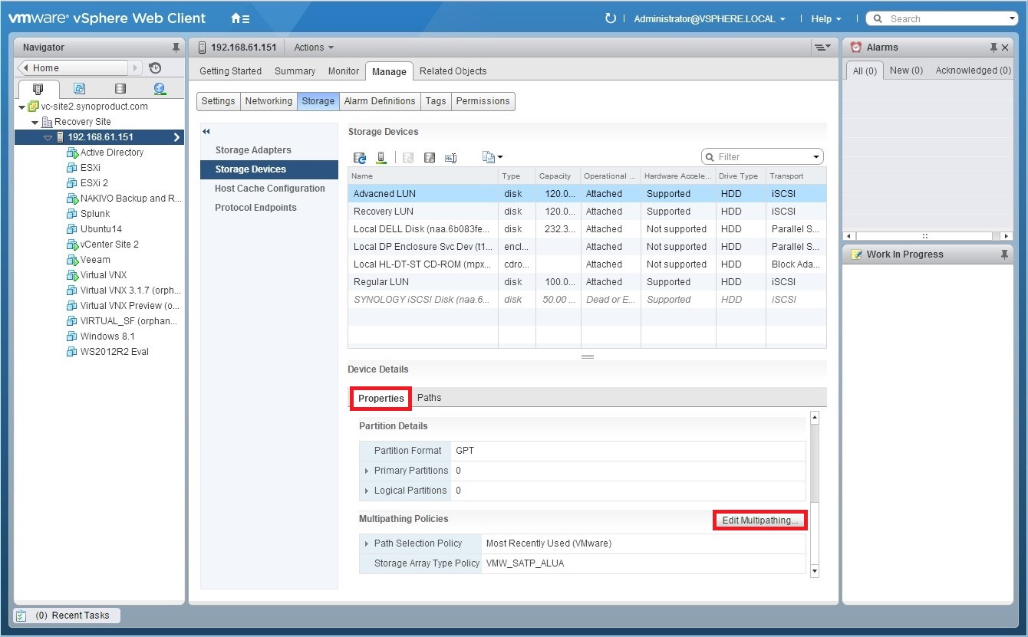Refresh the storage devices list
1028x637 pixels.
[359, 157]
